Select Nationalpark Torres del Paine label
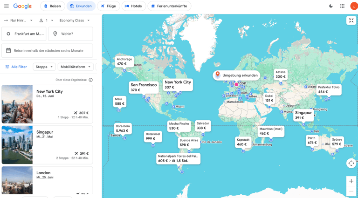Viewport: 358px width, 198px height. click(x=179, y=158)
